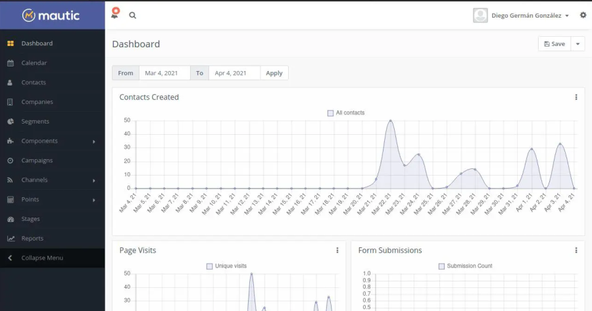Expand the Points submenu arrow
The height and width of the screenshot is (311, 592).
94,200
